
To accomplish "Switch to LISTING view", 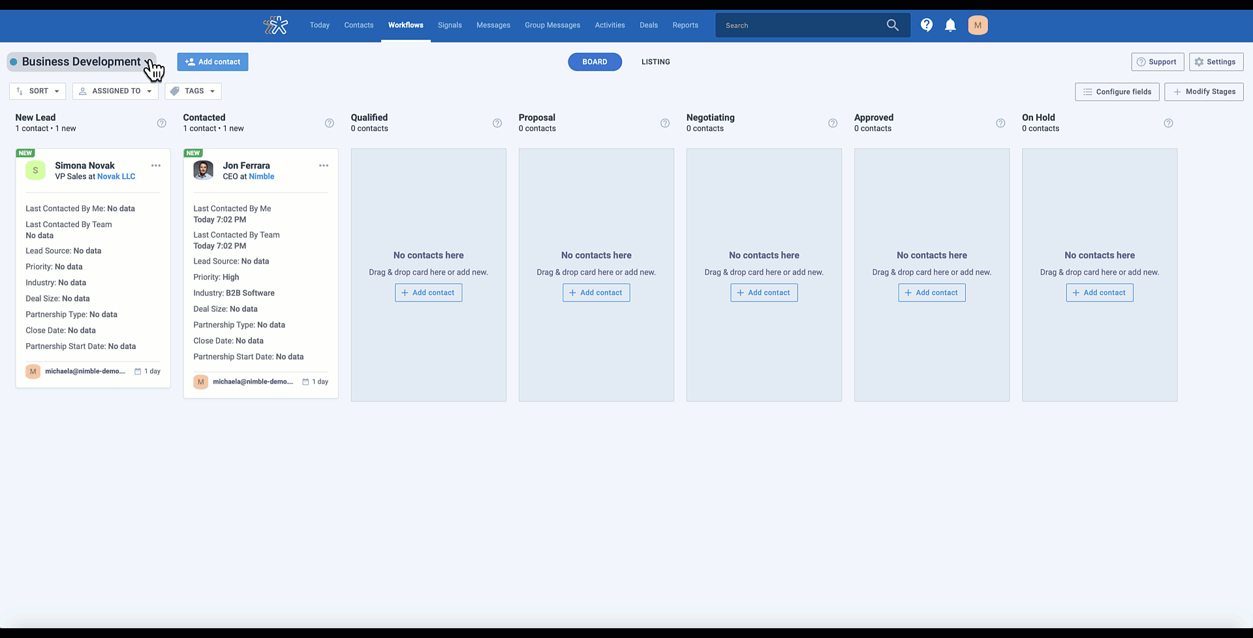I will pos(655,62).
